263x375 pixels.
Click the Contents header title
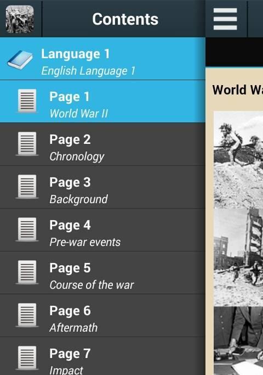tap(125, 19)
